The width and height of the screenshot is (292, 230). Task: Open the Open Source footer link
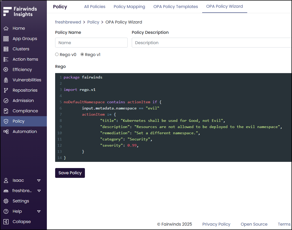pyautogui.click(x=254, y=224)
